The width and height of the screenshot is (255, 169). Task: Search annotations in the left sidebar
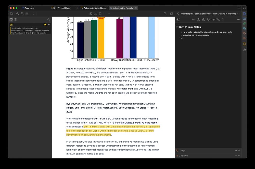coord(49,19)
